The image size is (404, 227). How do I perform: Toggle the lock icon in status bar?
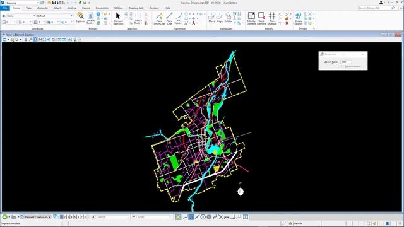coord(290,224)
